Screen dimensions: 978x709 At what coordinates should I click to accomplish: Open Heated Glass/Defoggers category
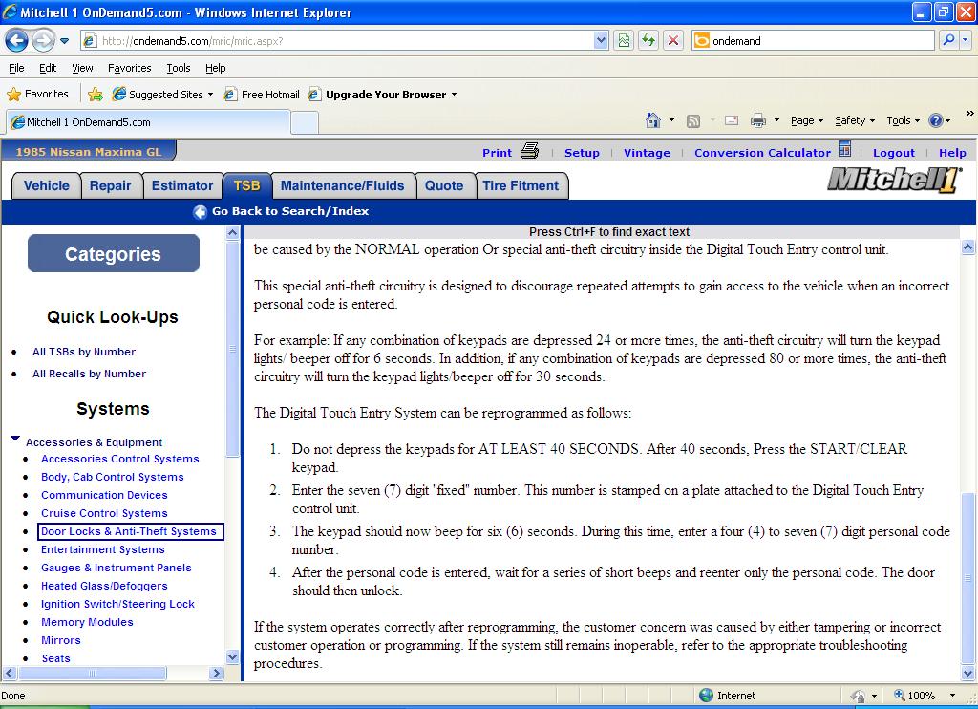click(104, 586)
